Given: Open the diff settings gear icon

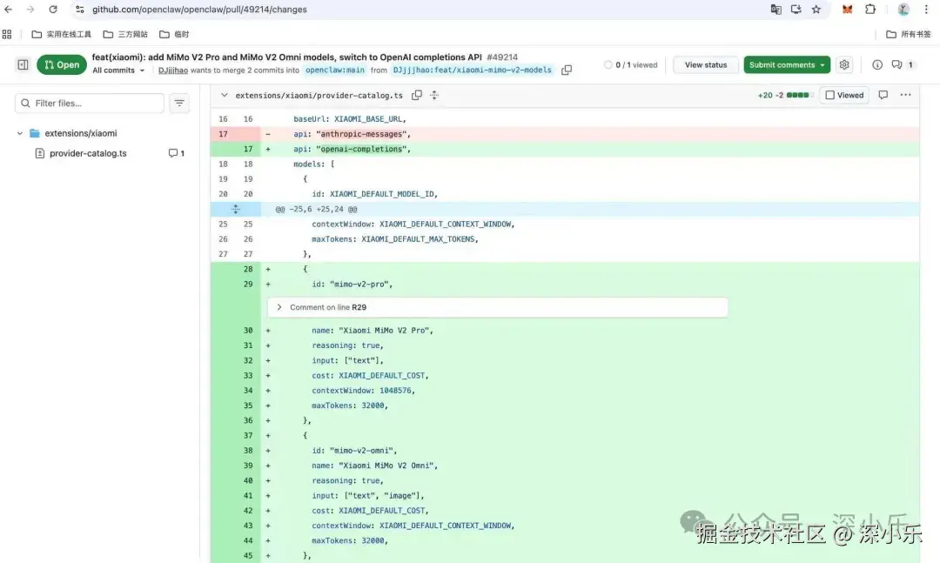Looking at the screenshot, I should tap(844, 64).
